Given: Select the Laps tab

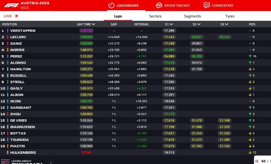Looking at the screenshot, I should click(x=118, y=16).
